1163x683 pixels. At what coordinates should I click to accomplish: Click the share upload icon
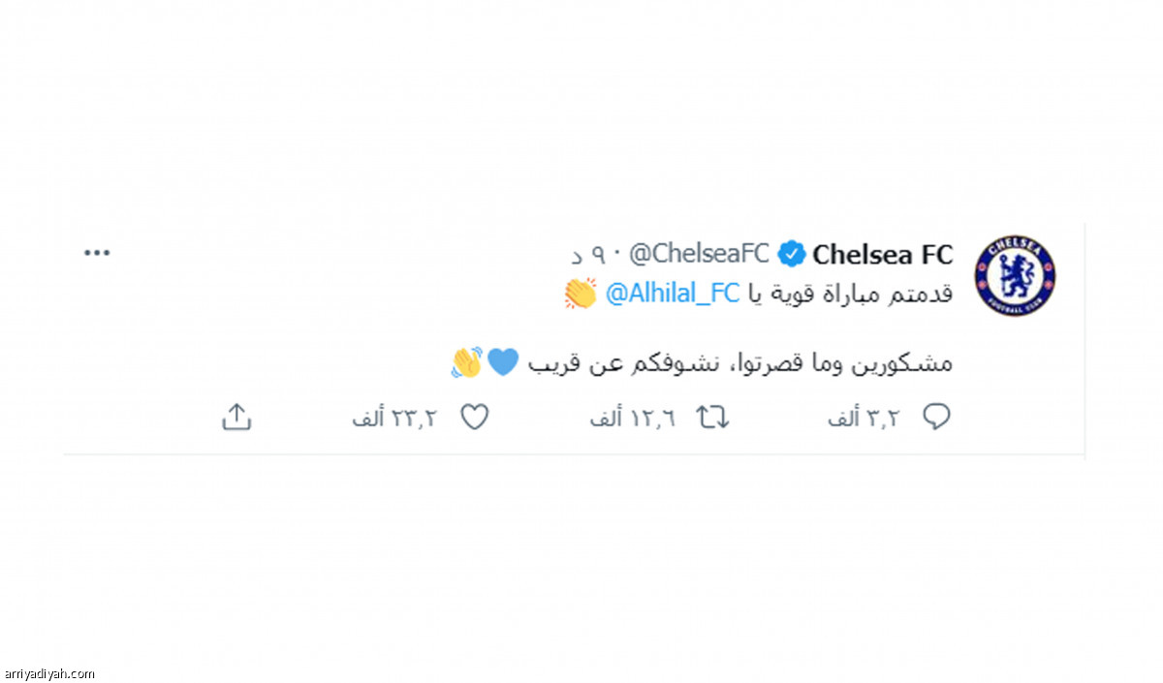(236, 418)
